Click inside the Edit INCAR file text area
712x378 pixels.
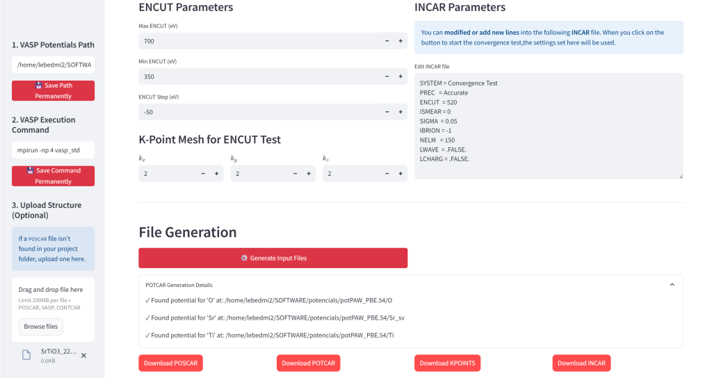coord(549,126)
